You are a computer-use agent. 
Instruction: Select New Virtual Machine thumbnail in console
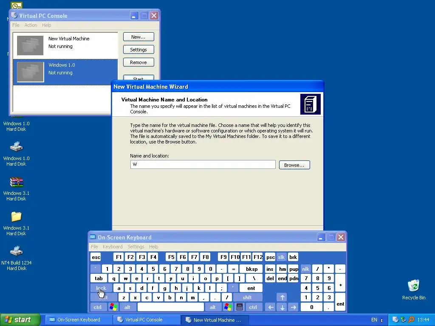point(30,45)
